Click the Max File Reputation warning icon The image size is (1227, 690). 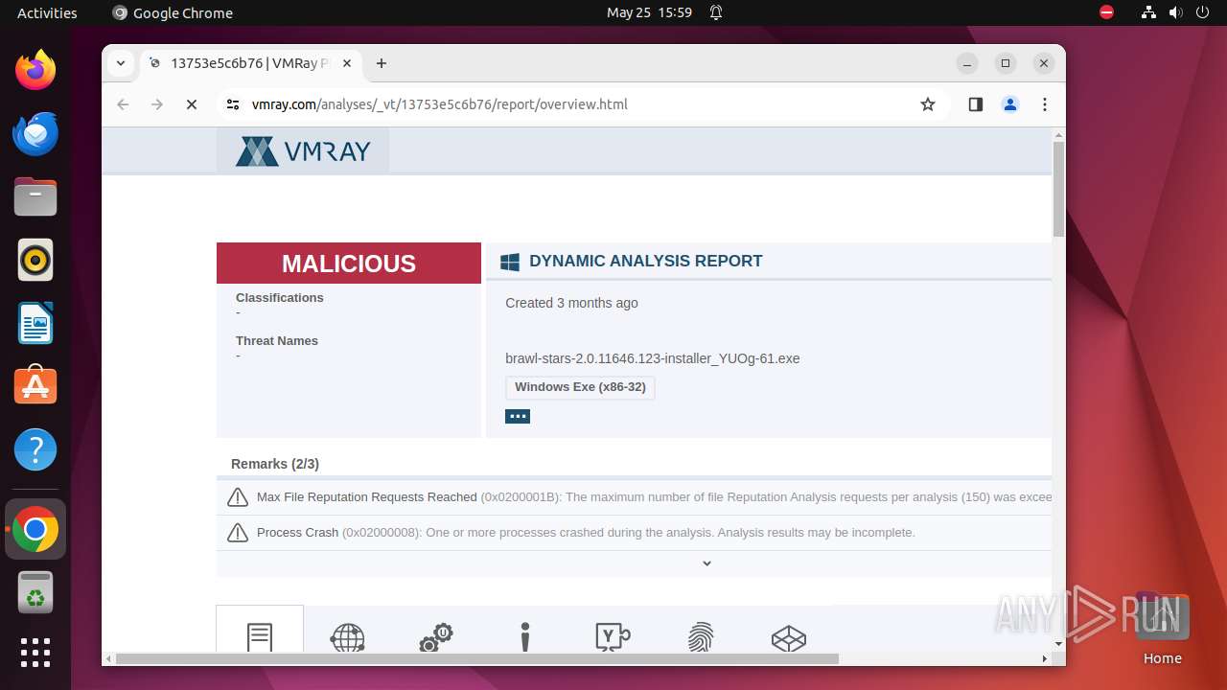pos(237,497)
